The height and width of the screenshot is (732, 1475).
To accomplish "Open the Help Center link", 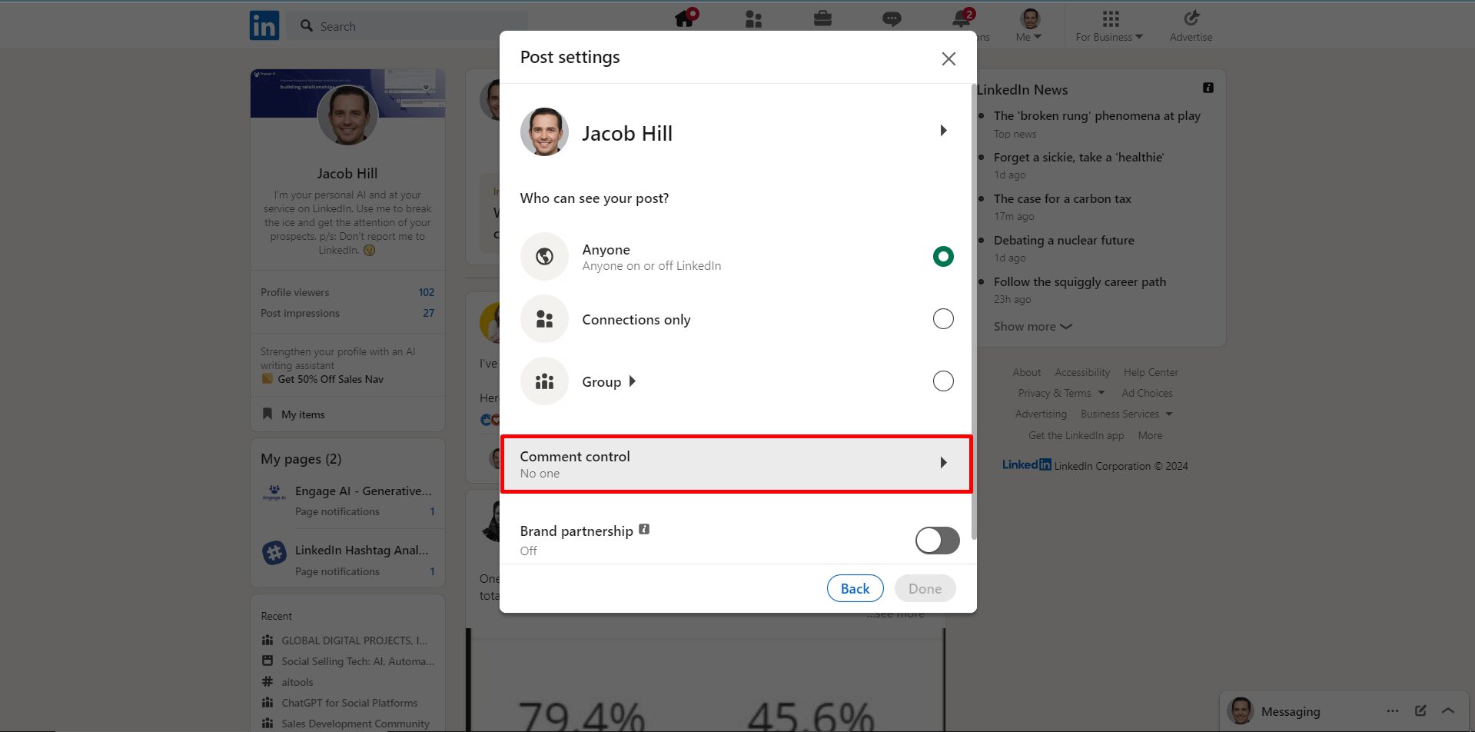I will coord(1151,372).
